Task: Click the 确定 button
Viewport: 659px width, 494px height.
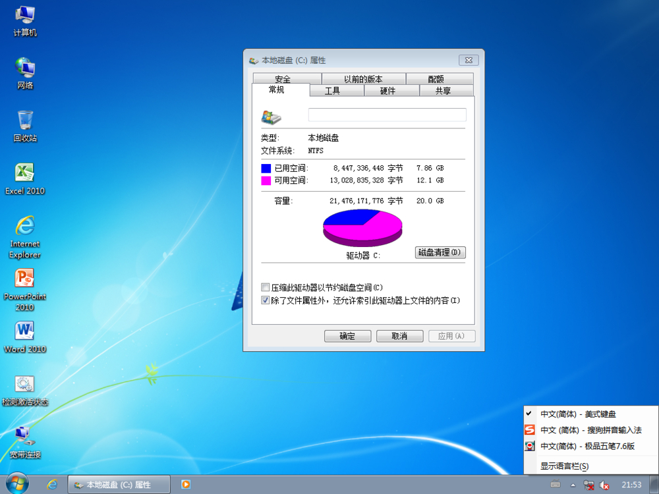Action: click(x=347, y=336)
